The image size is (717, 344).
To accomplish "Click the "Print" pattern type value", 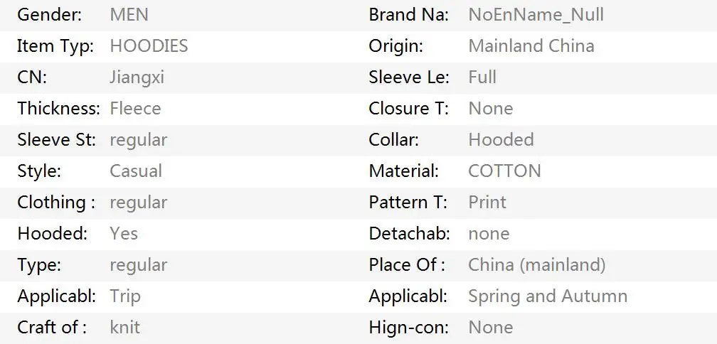I will pos(487,203).
